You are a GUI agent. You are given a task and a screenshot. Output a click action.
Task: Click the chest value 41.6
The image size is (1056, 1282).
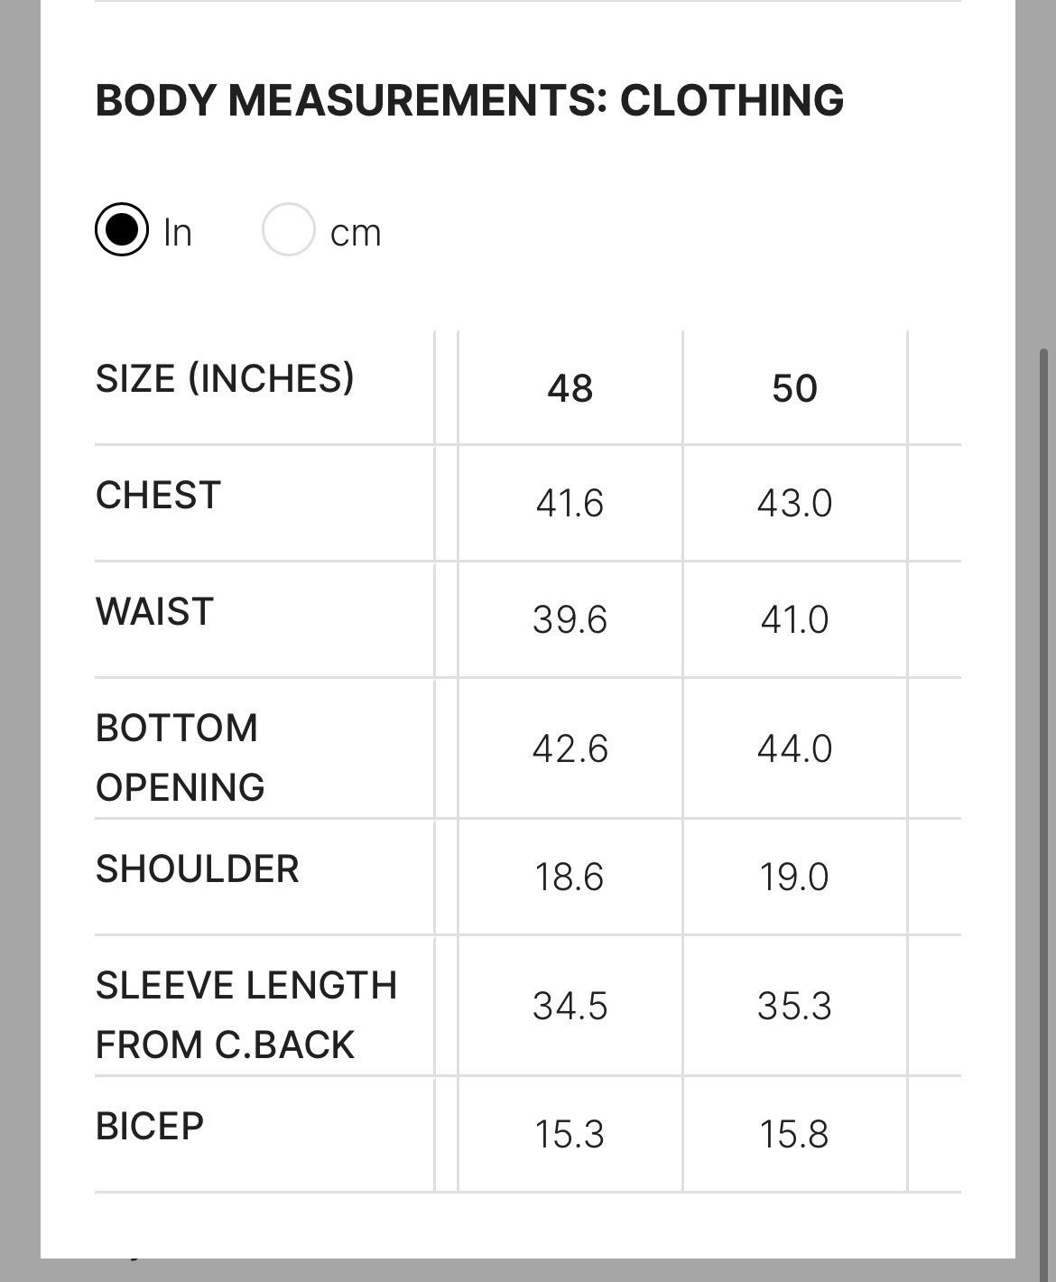[570, 504]
